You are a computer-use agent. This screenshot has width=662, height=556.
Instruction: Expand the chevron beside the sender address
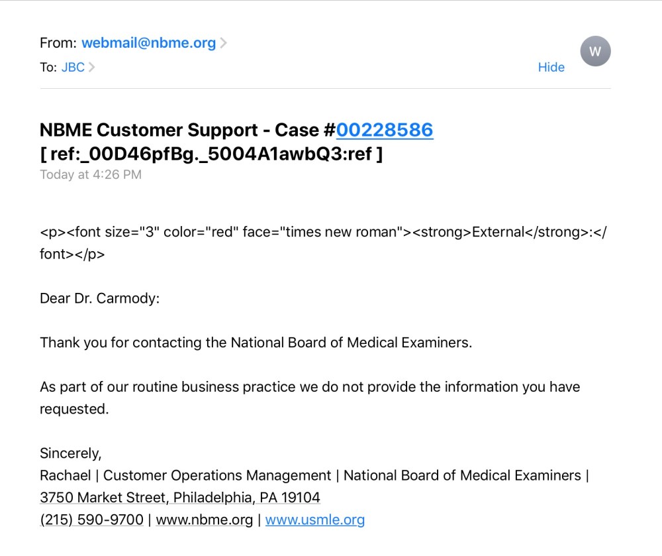click(x=223, y=43)
